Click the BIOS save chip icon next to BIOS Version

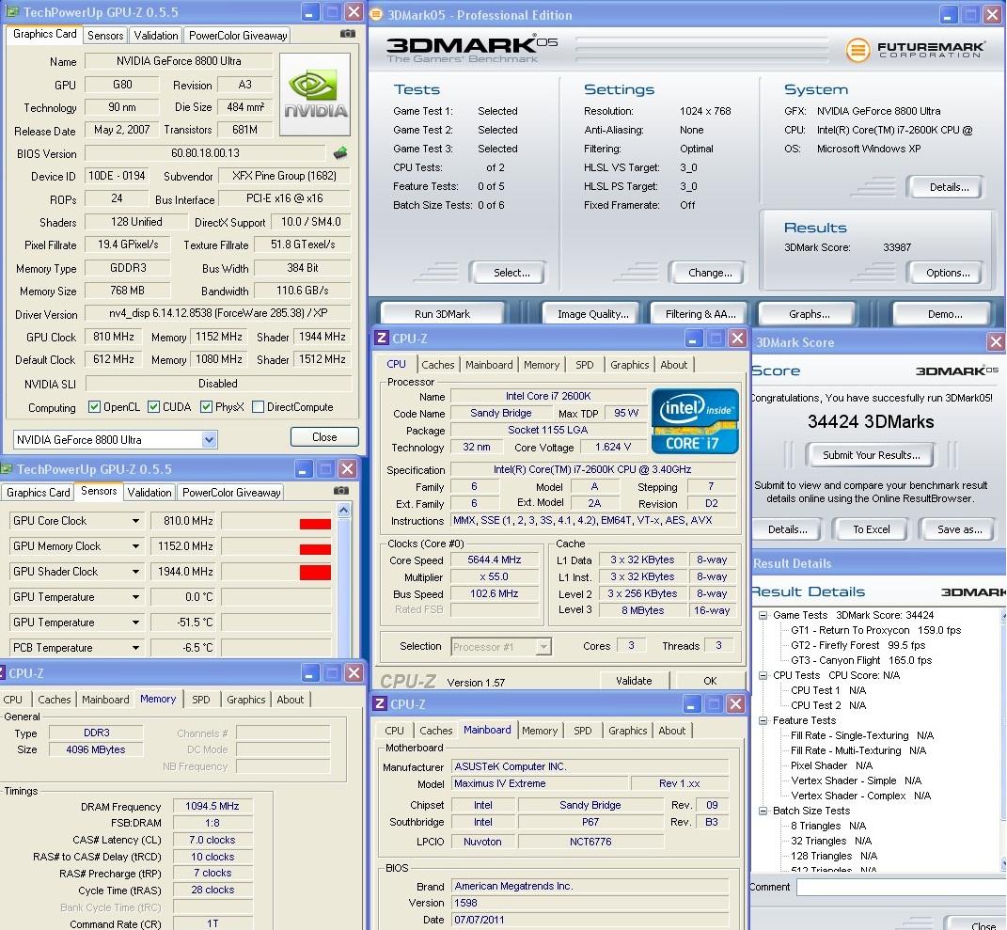coord(340,153)
